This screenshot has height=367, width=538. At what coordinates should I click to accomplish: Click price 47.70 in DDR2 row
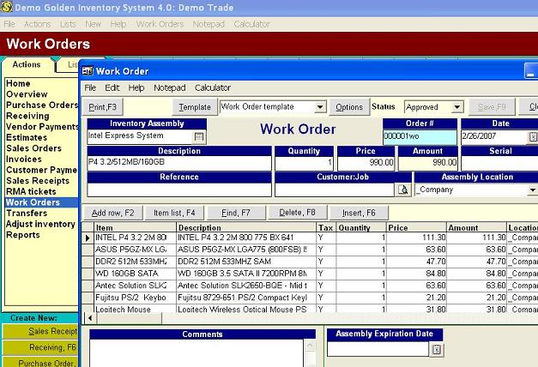coord(416,262)
